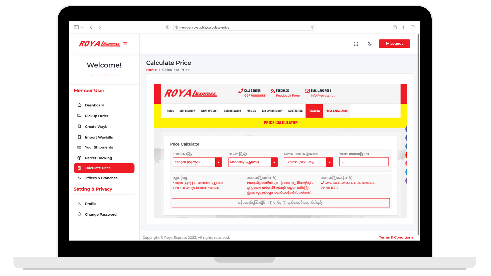
Task: Click the page vertical scrollbar
Action: tap(418, 135)
